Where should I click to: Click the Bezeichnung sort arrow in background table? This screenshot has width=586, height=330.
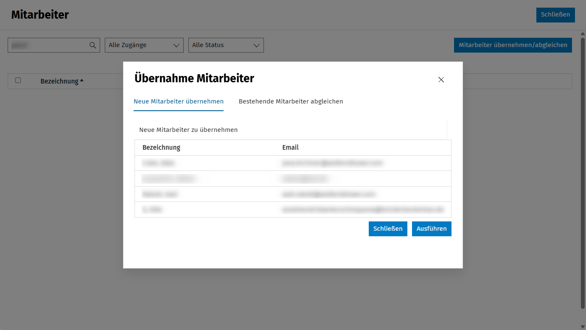81,81
